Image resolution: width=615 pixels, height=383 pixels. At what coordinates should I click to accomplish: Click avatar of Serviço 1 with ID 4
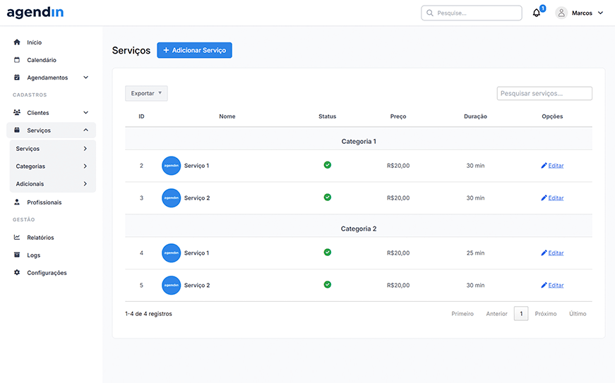click(171, 253)
